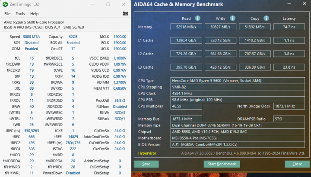
Task: Click L3 Cache Latency 23.8 ns
Action: point(289,67)
